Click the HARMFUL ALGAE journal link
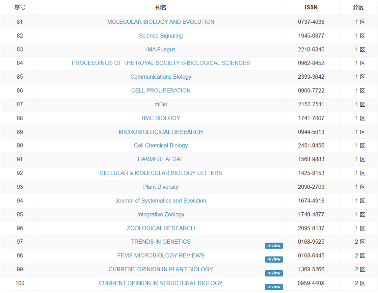 point(161,159)
